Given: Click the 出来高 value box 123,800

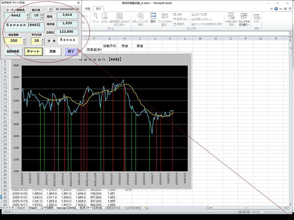Looking at the screenshot, I should click(x=66, y=32).
